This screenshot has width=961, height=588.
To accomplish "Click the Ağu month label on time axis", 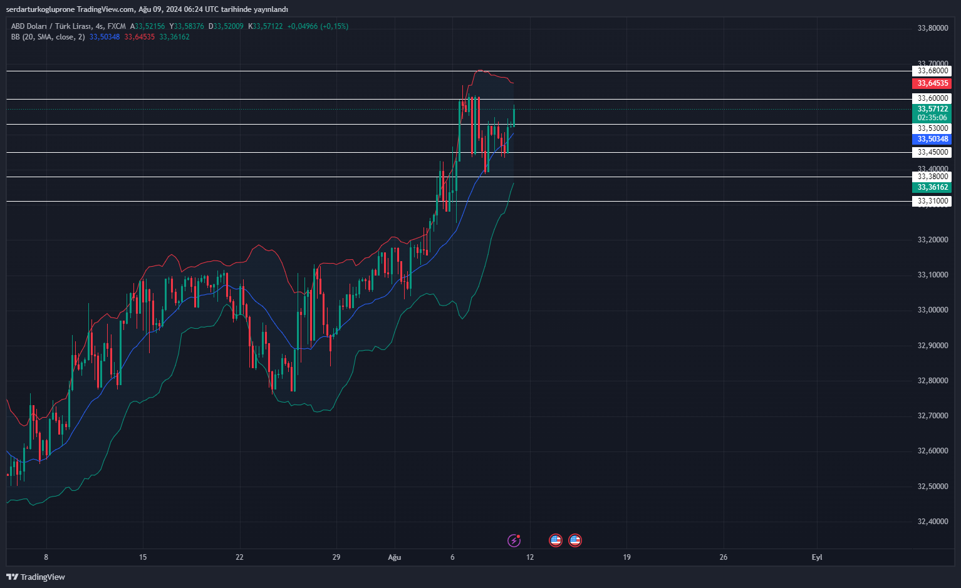I will (x=394, y=557).
